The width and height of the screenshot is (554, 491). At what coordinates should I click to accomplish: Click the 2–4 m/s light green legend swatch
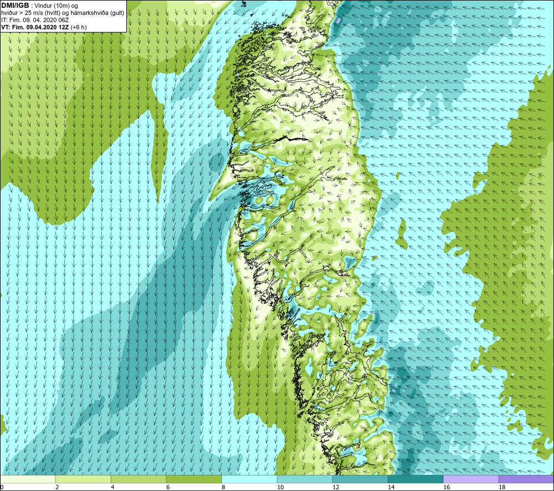[83, 479]
